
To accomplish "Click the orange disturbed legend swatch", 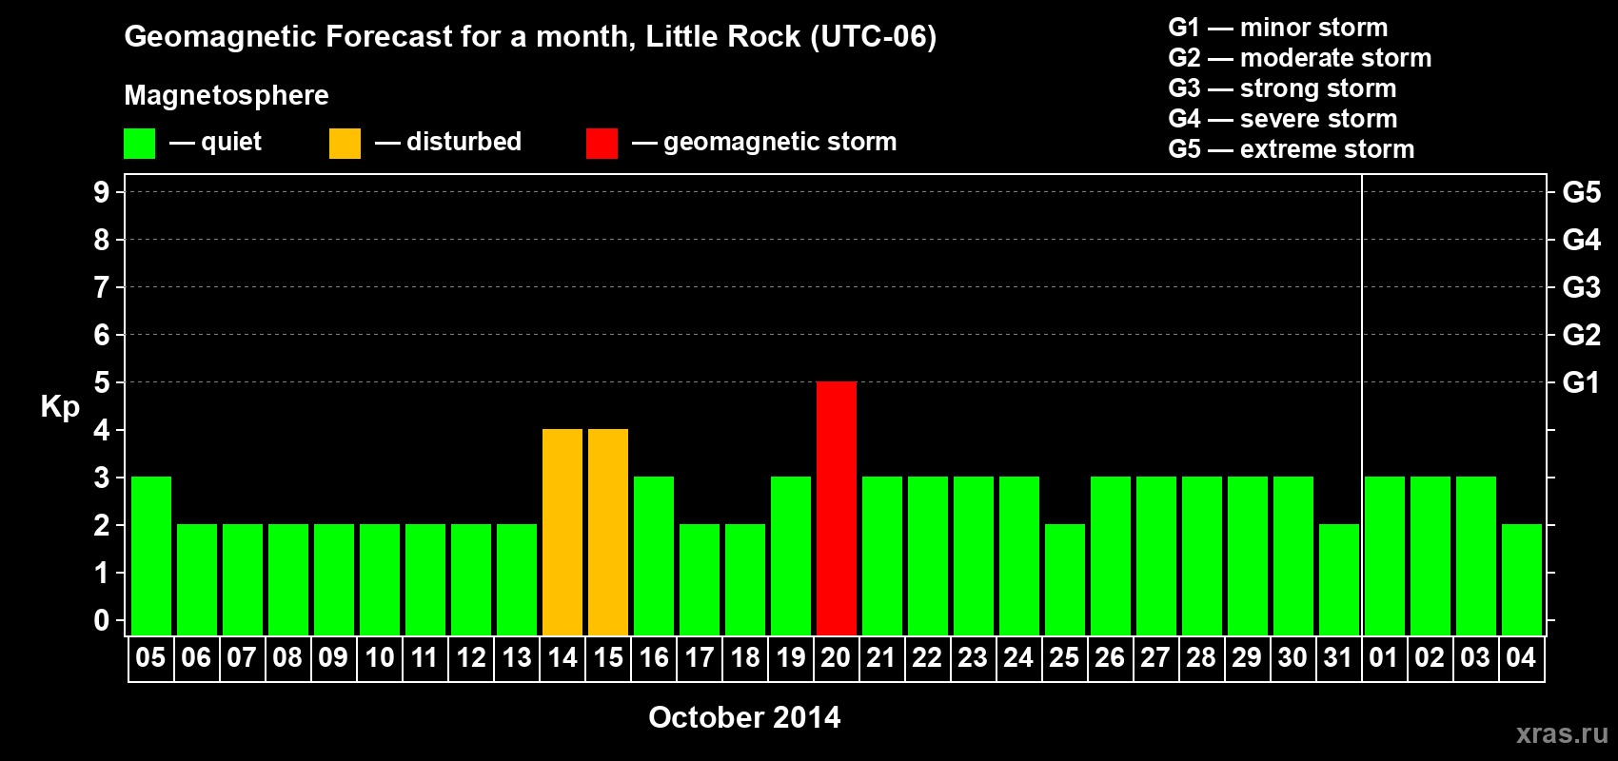I will click(x=345, y=144).
